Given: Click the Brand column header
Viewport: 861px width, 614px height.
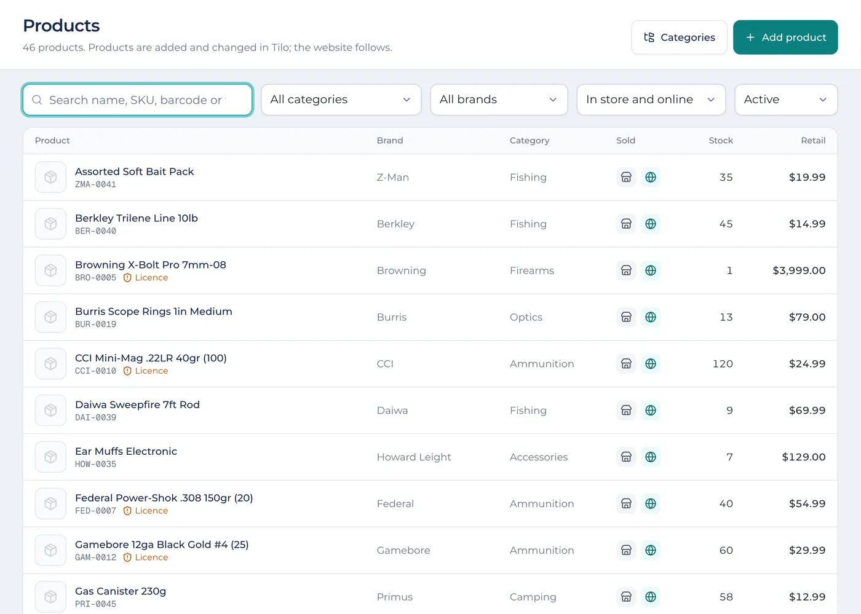Looking at the screenshot, I should [390, 141].
